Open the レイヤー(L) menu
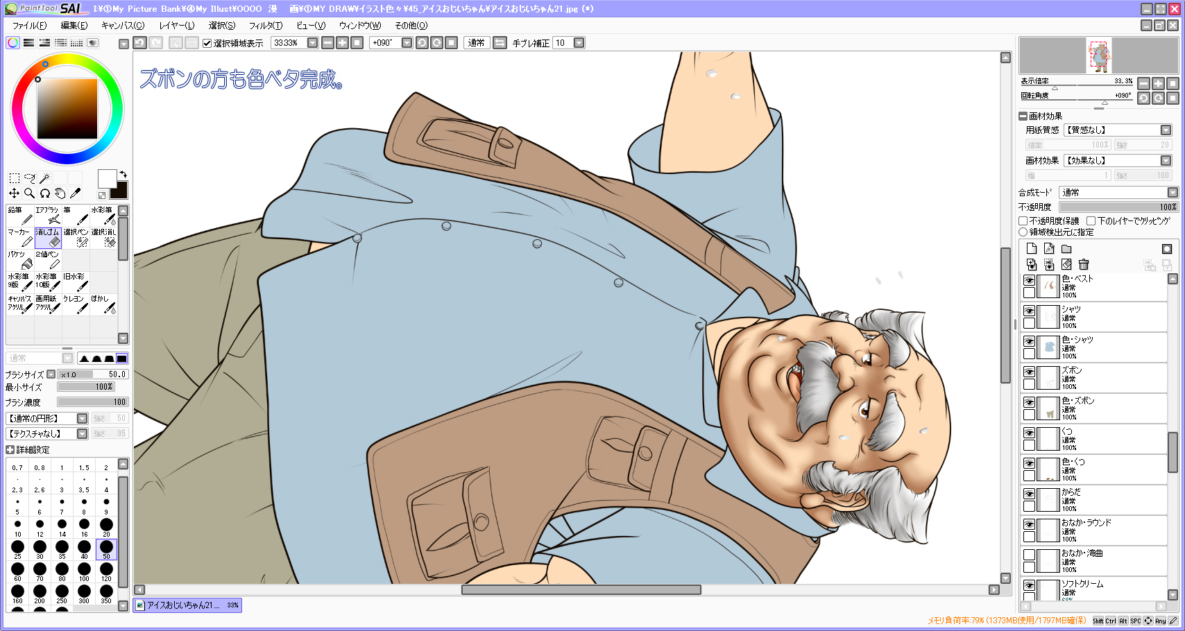Viewport: 1185px width, 631px height. [x=177, y=26]
